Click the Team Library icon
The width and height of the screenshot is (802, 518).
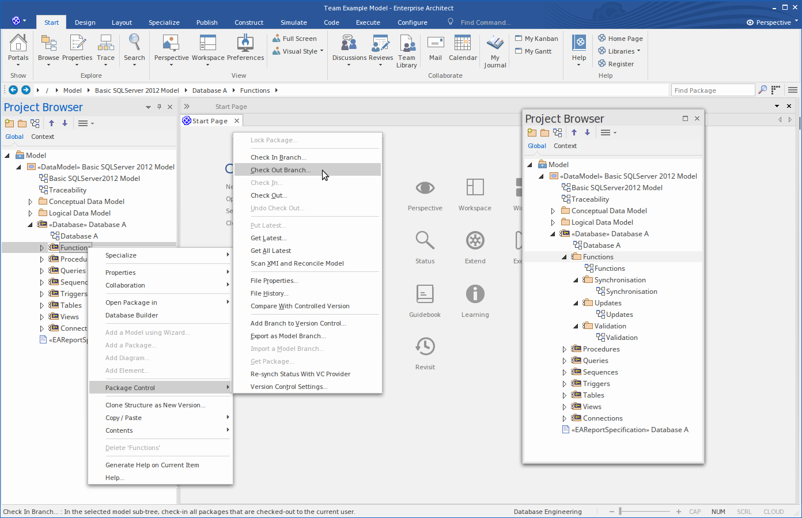407,51
